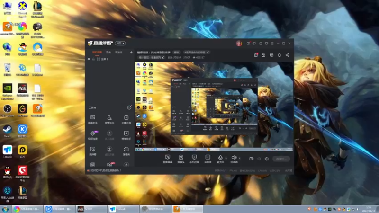Edit the game category tag with pencil
This screenshot has height=213, width=379.
[151, 57]
